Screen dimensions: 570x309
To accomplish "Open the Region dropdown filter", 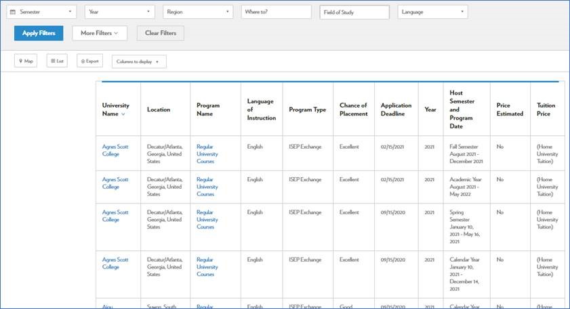I will pyautogui.click(x=198, y=12).
